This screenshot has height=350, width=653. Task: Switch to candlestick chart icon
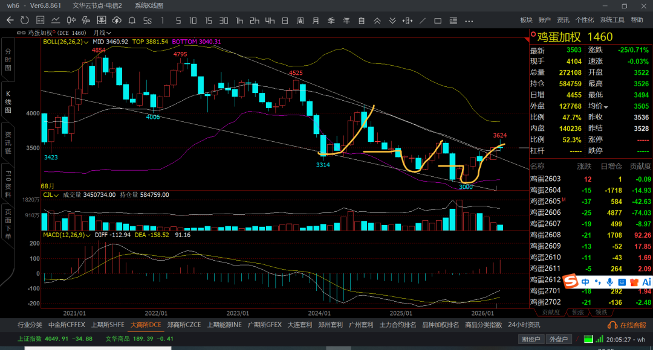coord(71,21)
